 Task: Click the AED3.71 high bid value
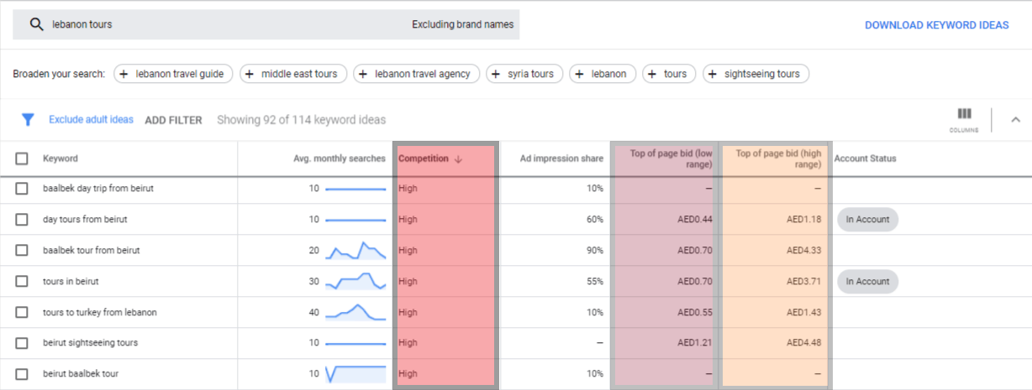click(x=804, y=282)
